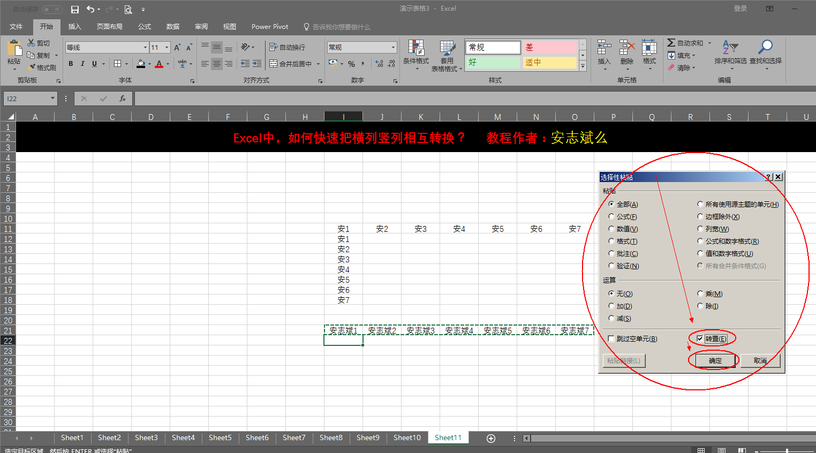Click the 登录 sign-in link
This screenshot has height=453, width=816.
(x=741, y=9)
